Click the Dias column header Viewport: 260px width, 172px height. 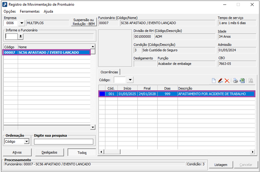click(x=167, y=88)
